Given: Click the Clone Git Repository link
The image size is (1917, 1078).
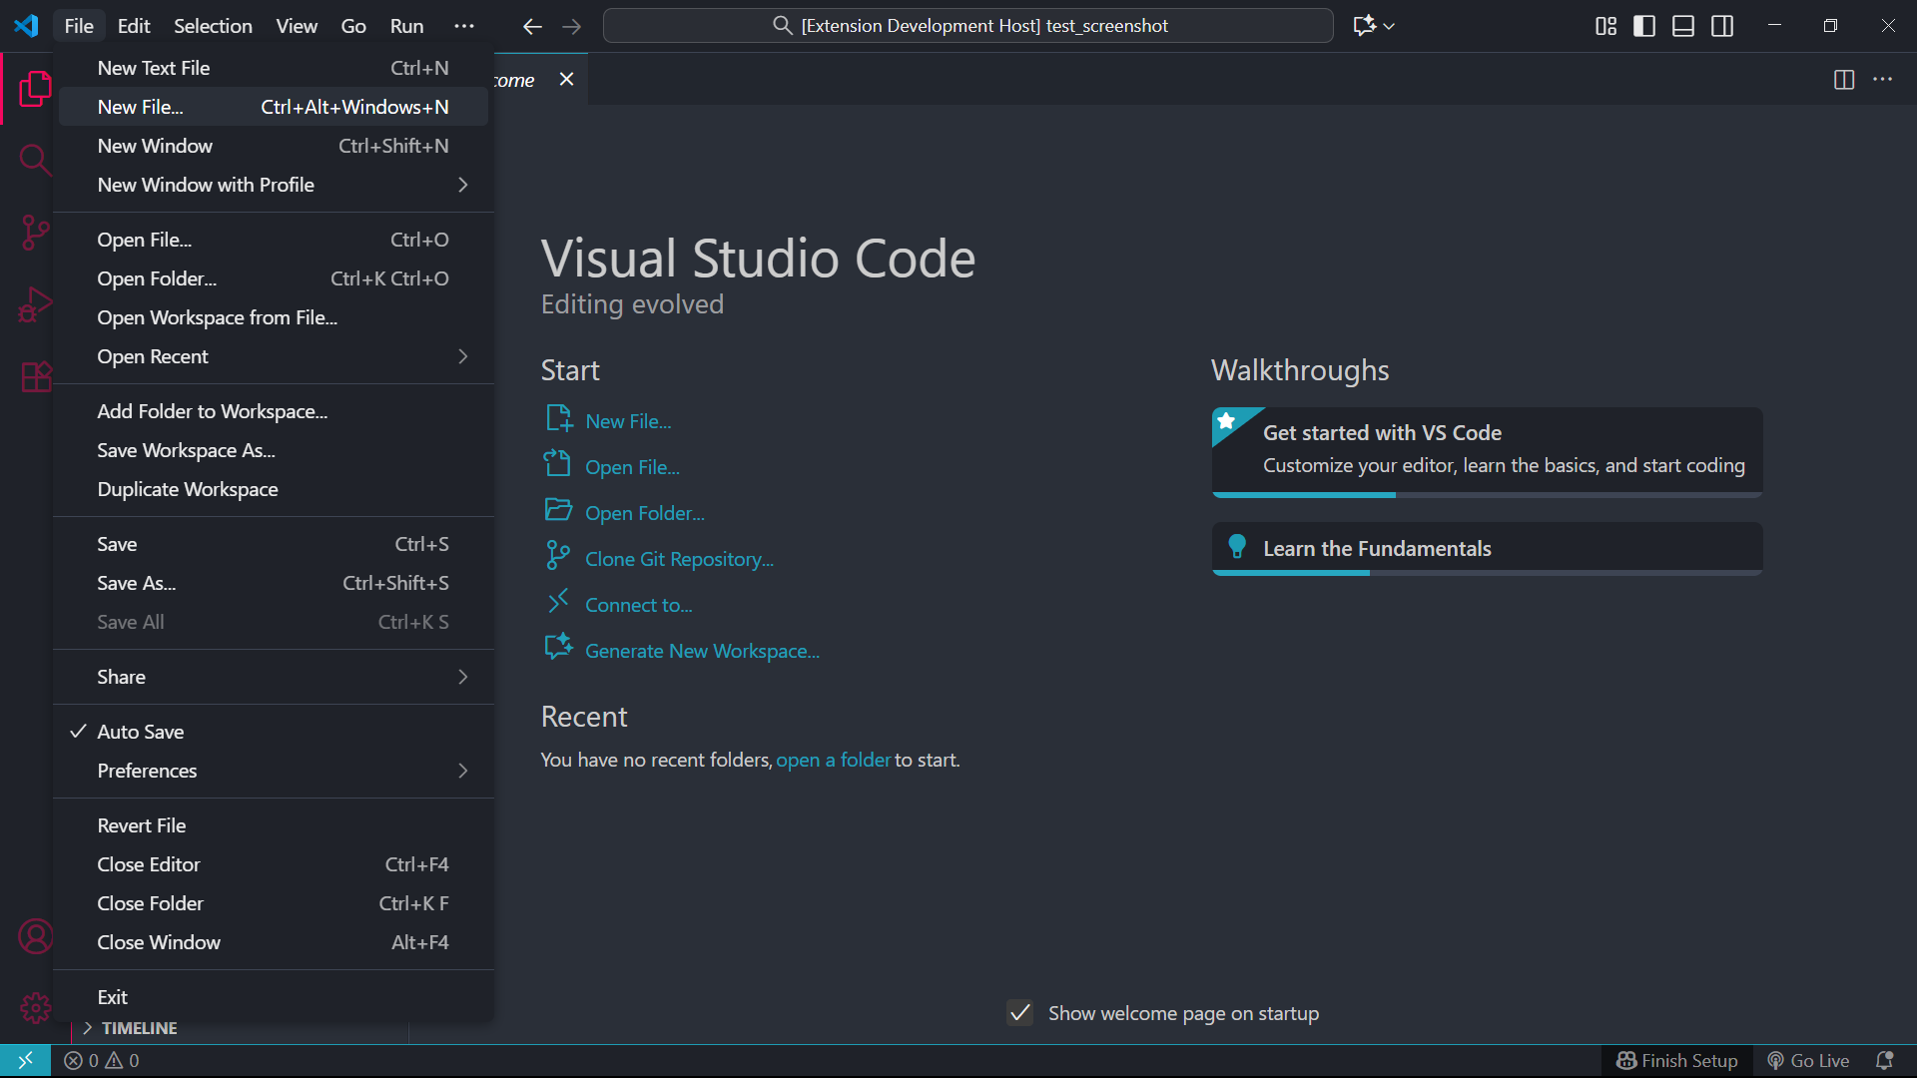Looking at the screenshot, I should coord(679,559).
